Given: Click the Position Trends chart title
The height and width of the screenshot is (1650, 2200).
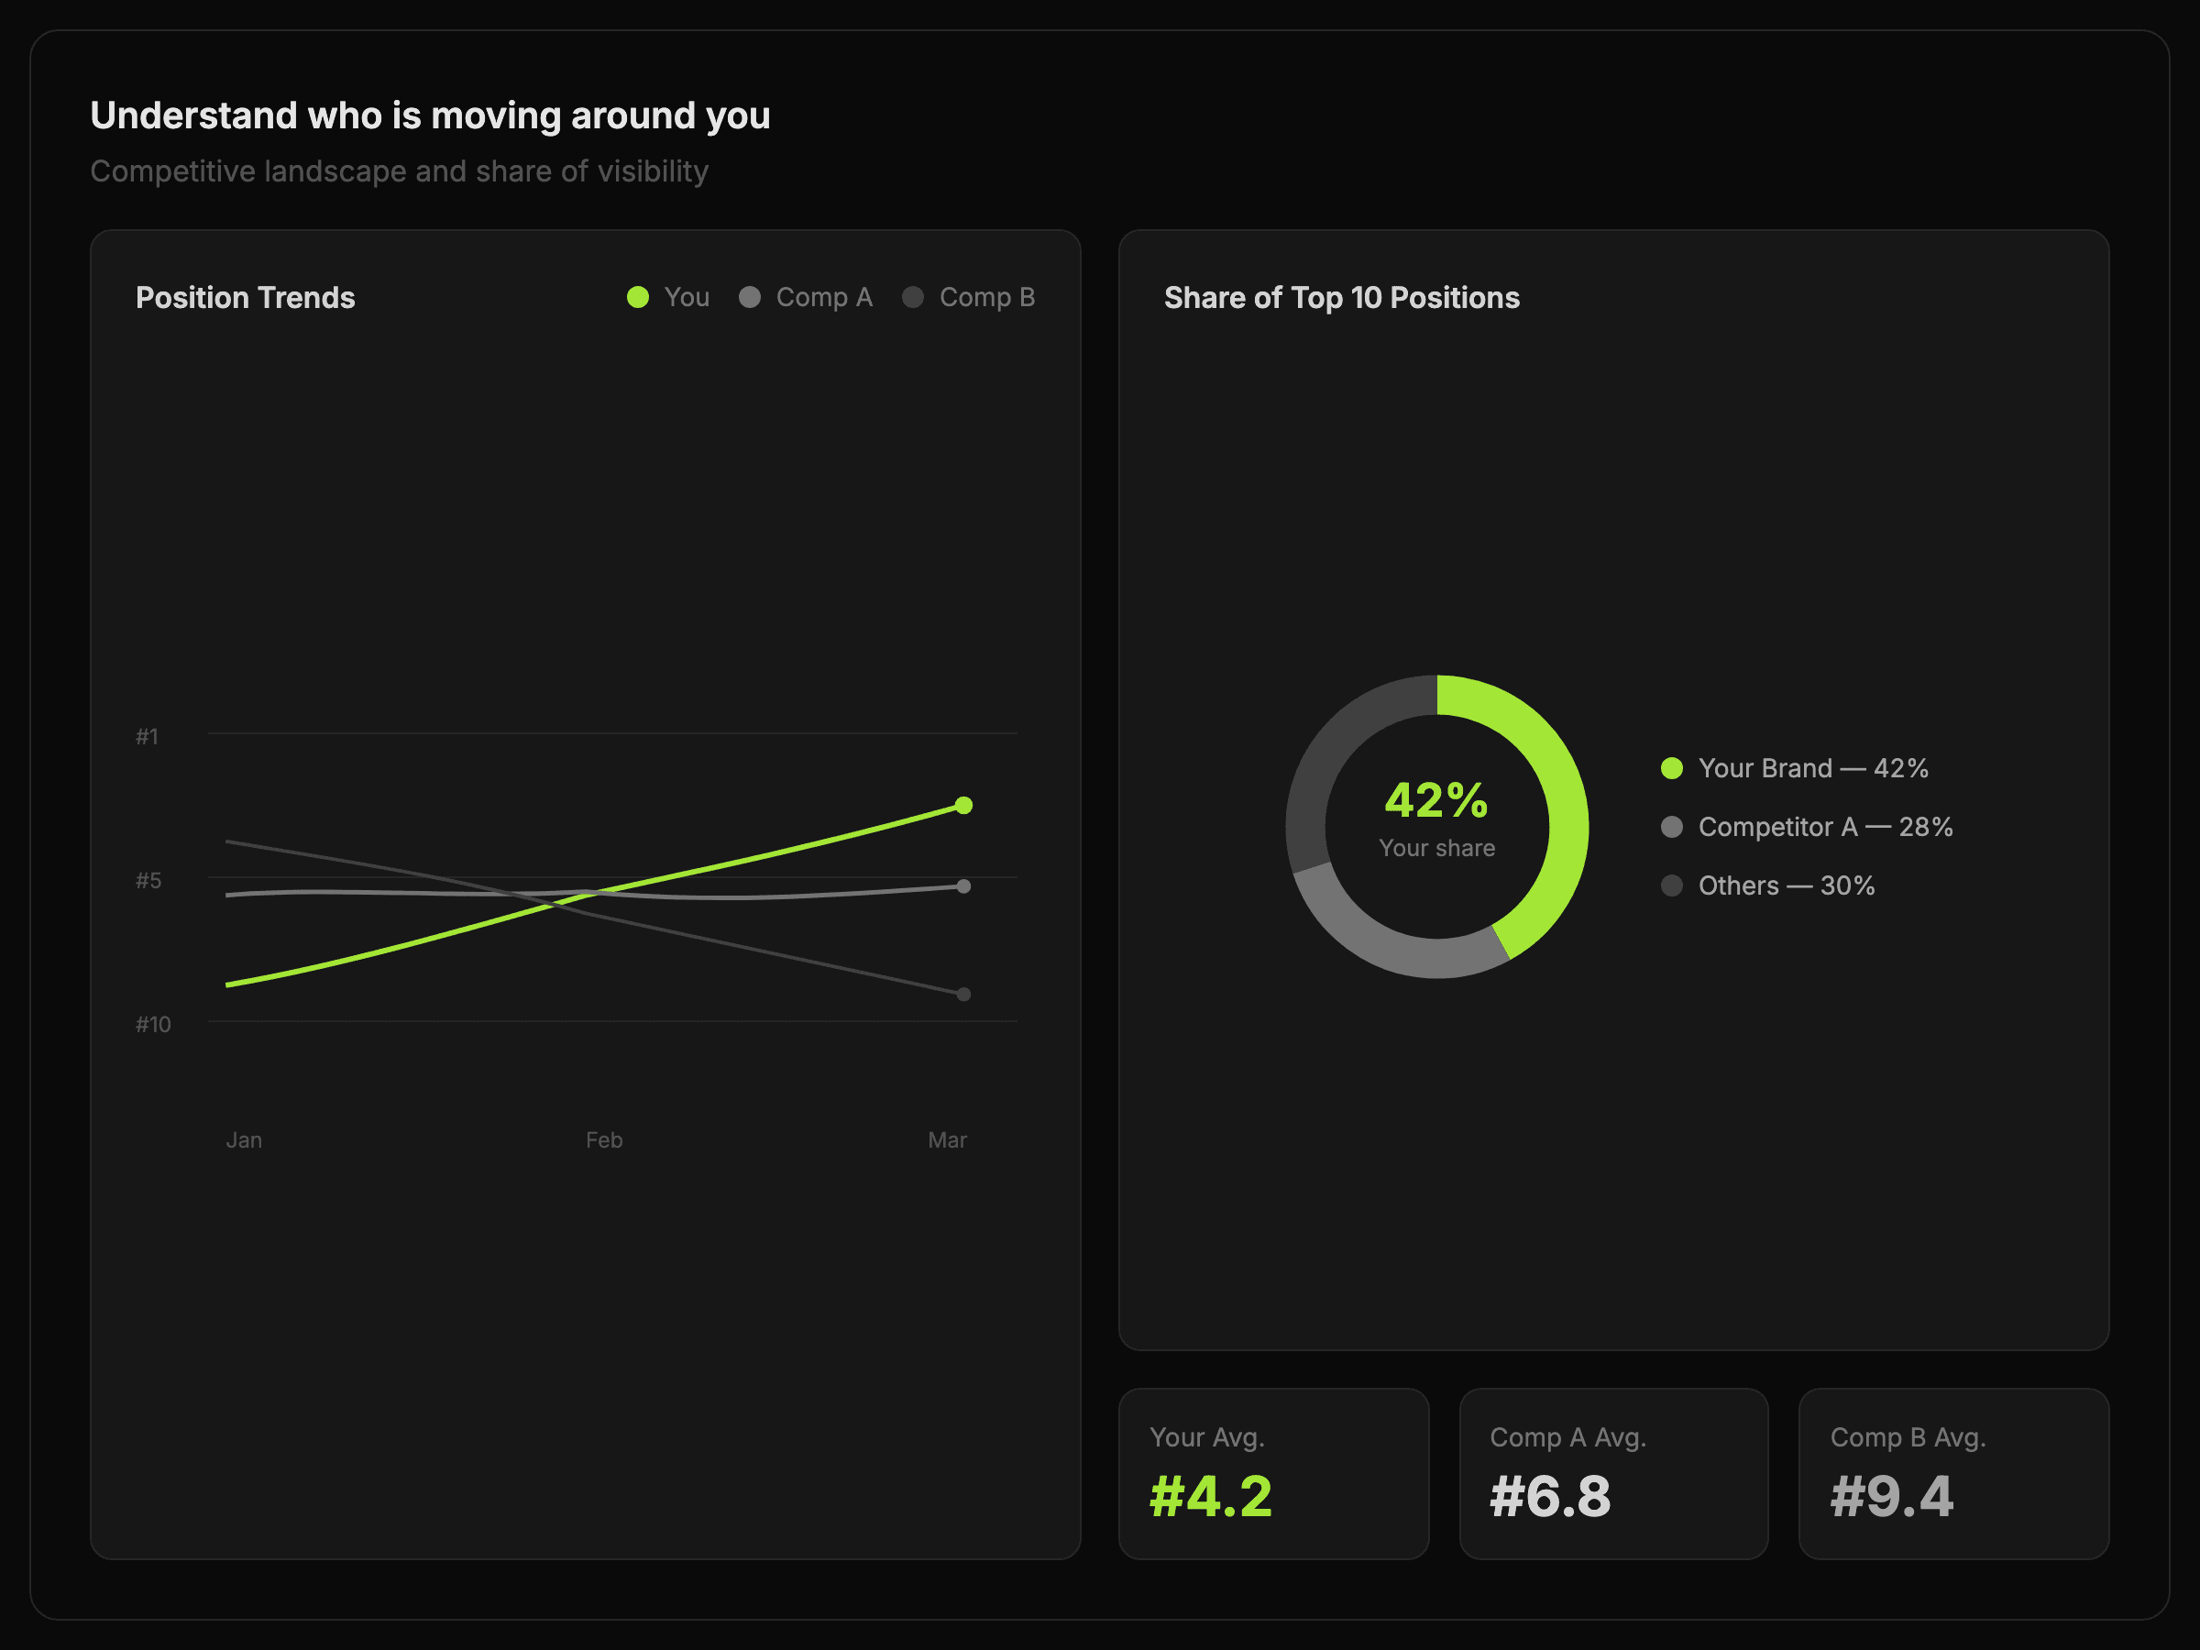Looking at the screenshot, I should [245, 297].
